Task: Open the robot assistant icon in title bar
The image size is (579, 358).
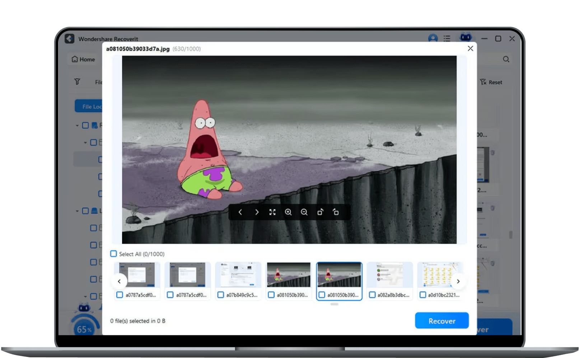Action: 466,37
